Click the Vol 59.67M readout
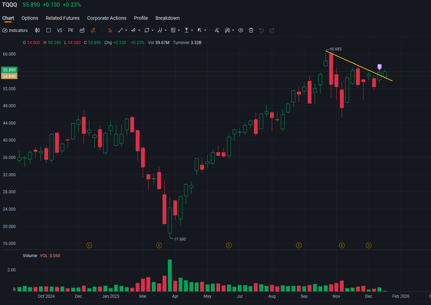Image resolution: width=431 pixels, height=305 pixels. click(159, 43)
